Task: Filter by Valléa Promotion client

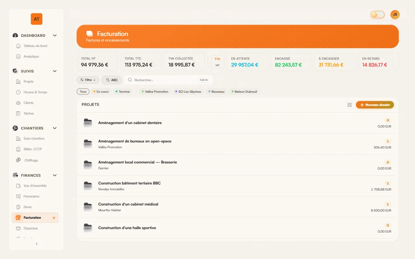Action: coord(155,92)
